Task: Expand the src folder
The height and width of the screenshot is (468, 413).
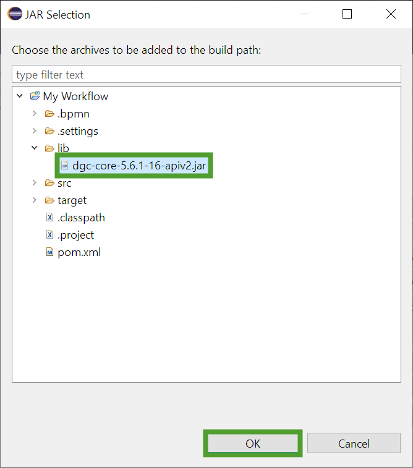Action: 35,183
